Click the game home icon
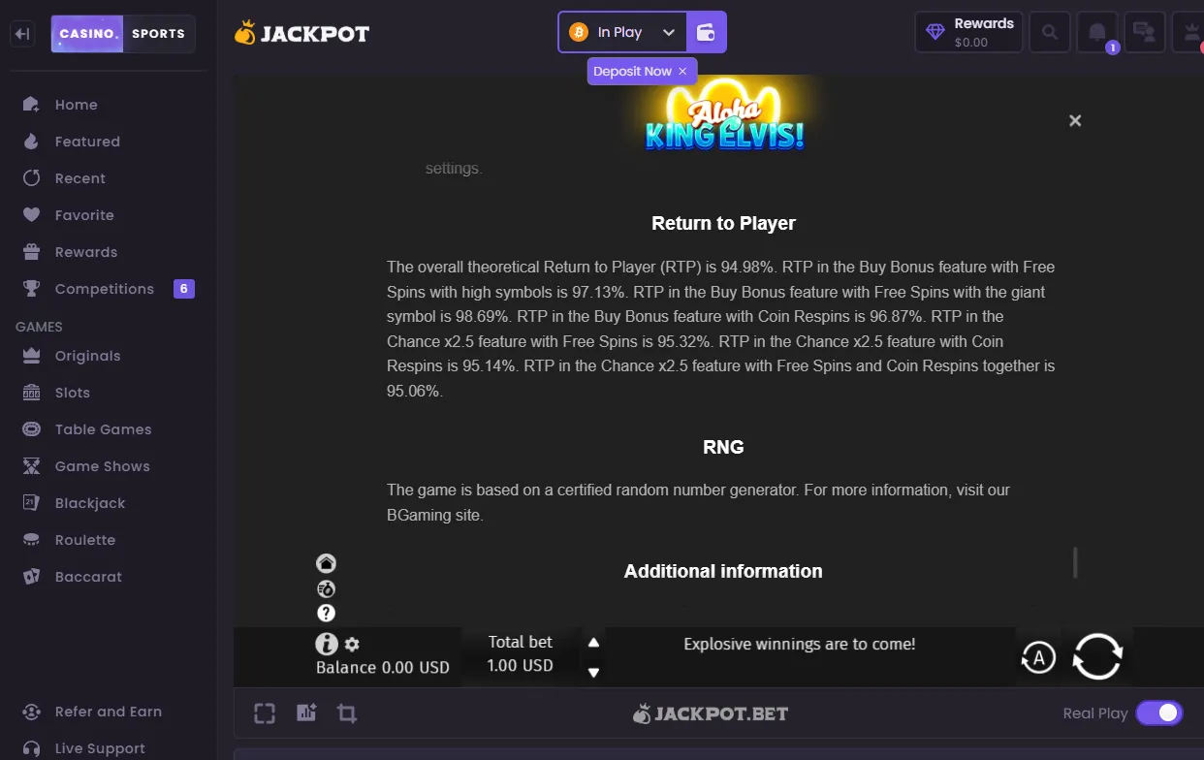 [x=326, y=563]
